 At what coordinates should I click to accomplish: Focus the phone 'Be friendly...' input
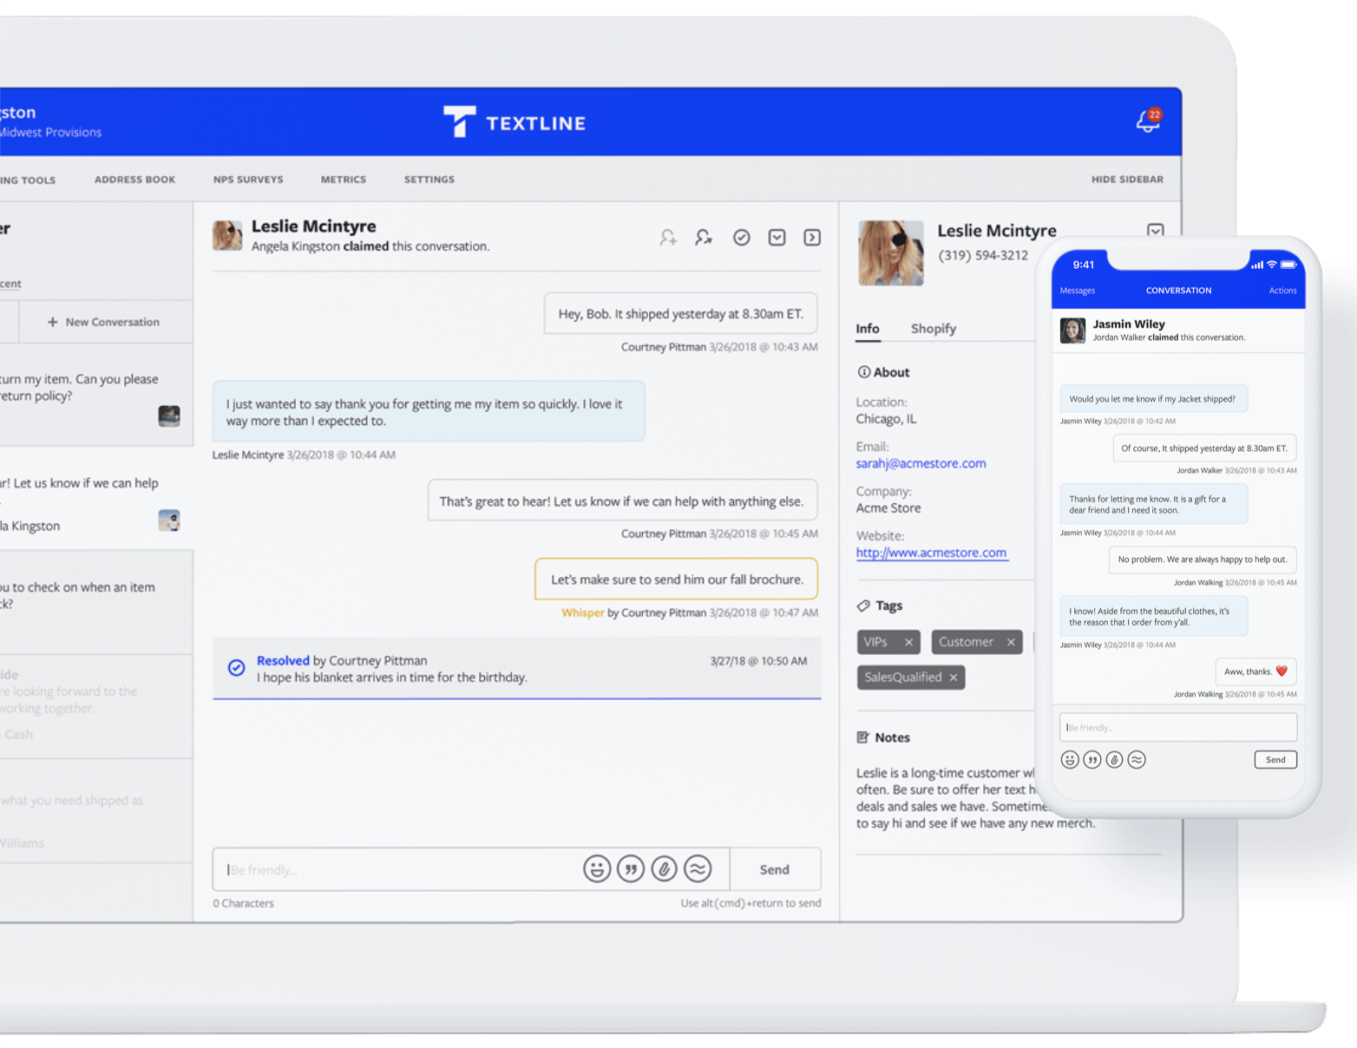1178,727
